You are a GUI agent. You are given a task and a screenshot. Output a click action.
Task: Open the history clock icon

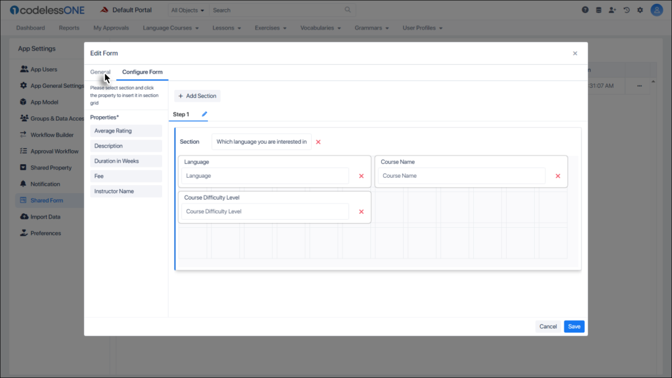[627, 10]
